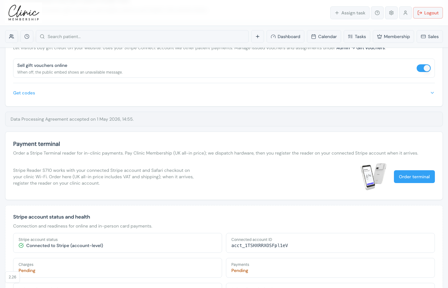Viewport: 448px width, 288px height.
Task: Select the connected account ID acct_1TSHXRRXOSFpl1eV
Action: click(x=260, y=245)
